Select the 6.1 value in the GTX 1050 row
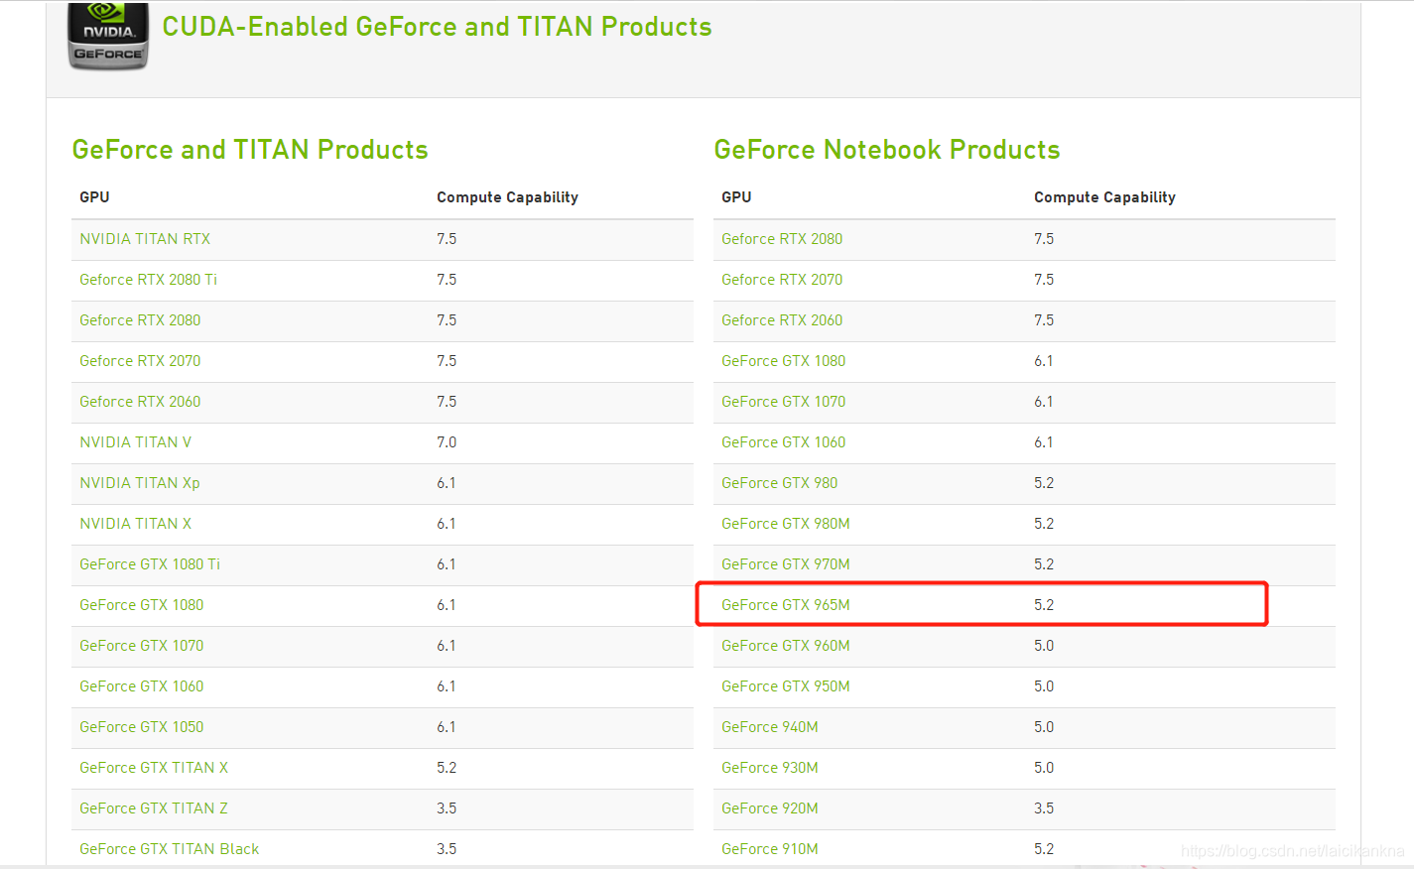The height and width of the screenshot is (869, 1414). [447, 727]
